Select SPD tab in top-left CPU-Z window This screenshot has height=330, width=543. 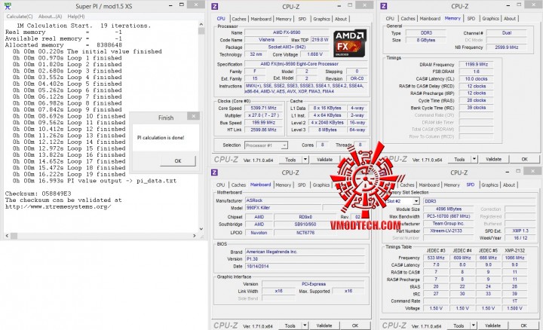(302, 19)
